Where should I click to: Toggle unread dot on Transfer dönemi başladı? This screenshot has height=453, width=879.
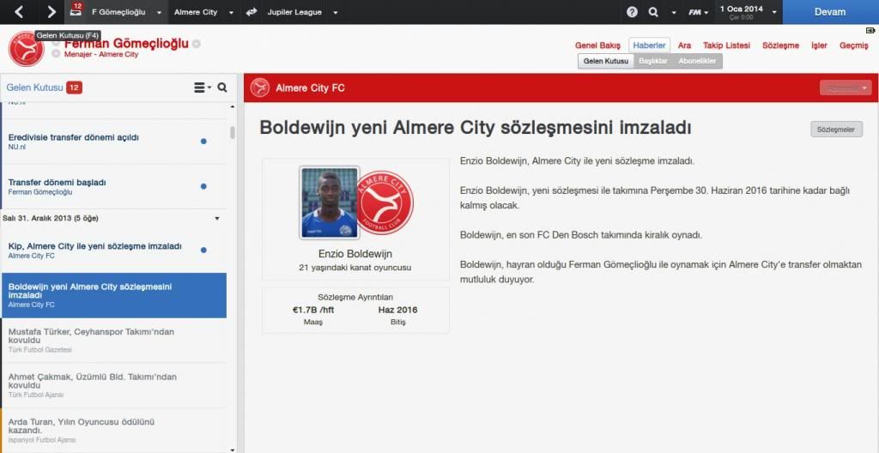pyautogui.click(x=203, y=186)
